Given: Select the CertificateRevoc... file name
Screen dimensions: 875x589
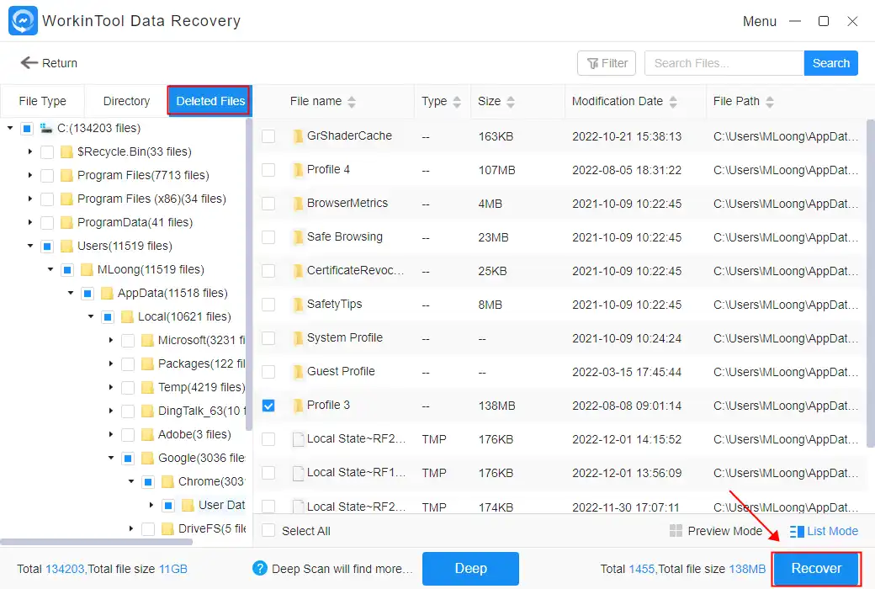Looking at the screenshot, I should [355, 270].
